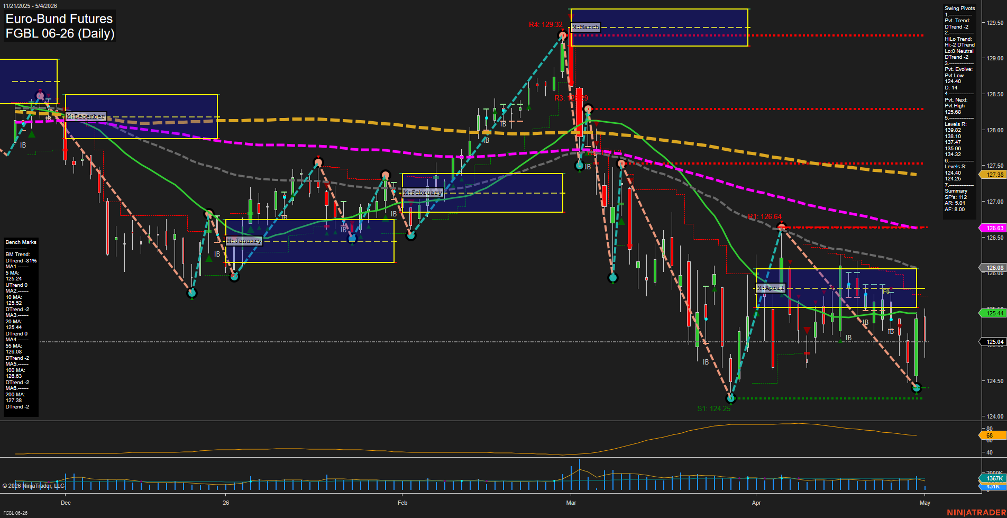Select the M:March month label
Screen dimensions: 1007x518
[585, 27]
